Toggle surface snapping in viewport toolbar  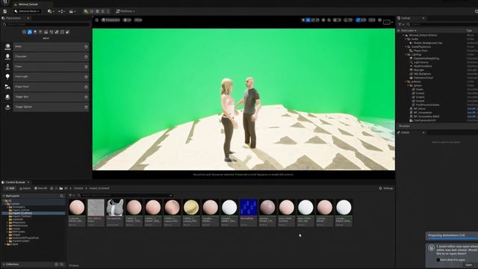(x=329, y=20)
